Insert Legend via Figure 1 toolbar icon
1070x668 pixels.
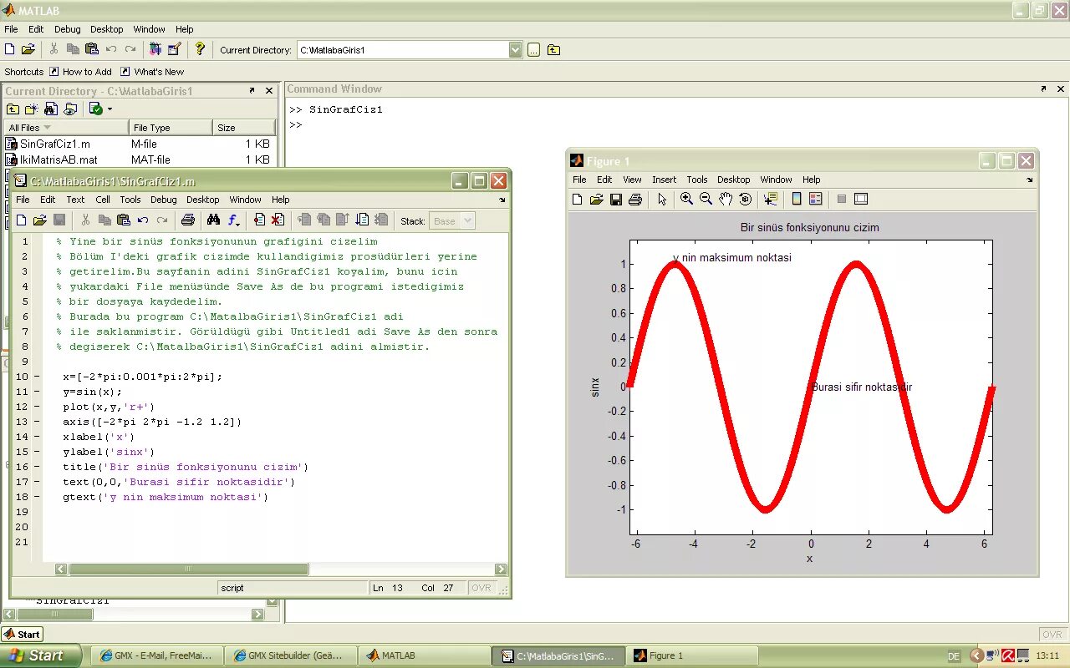point(816,199)
